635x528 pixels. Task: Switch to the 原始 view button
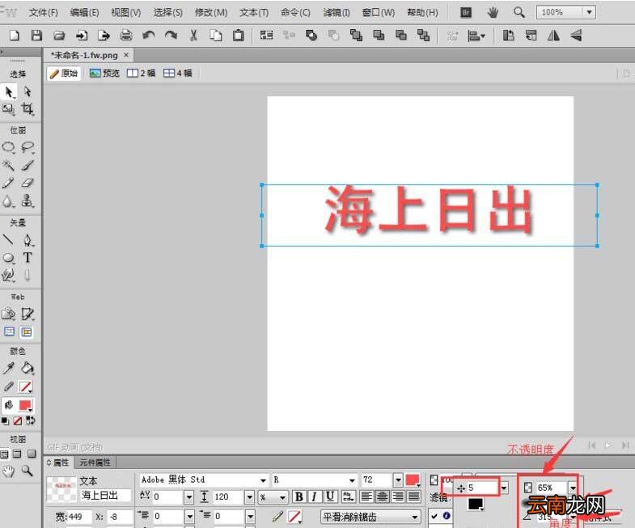(64, 74)
